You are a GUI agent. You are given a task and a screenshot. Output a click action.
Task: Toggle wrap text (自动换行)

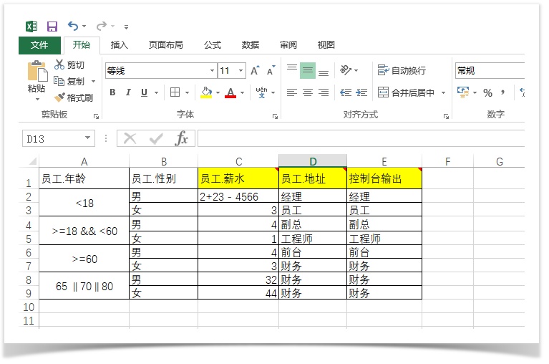tap(402, 70)
